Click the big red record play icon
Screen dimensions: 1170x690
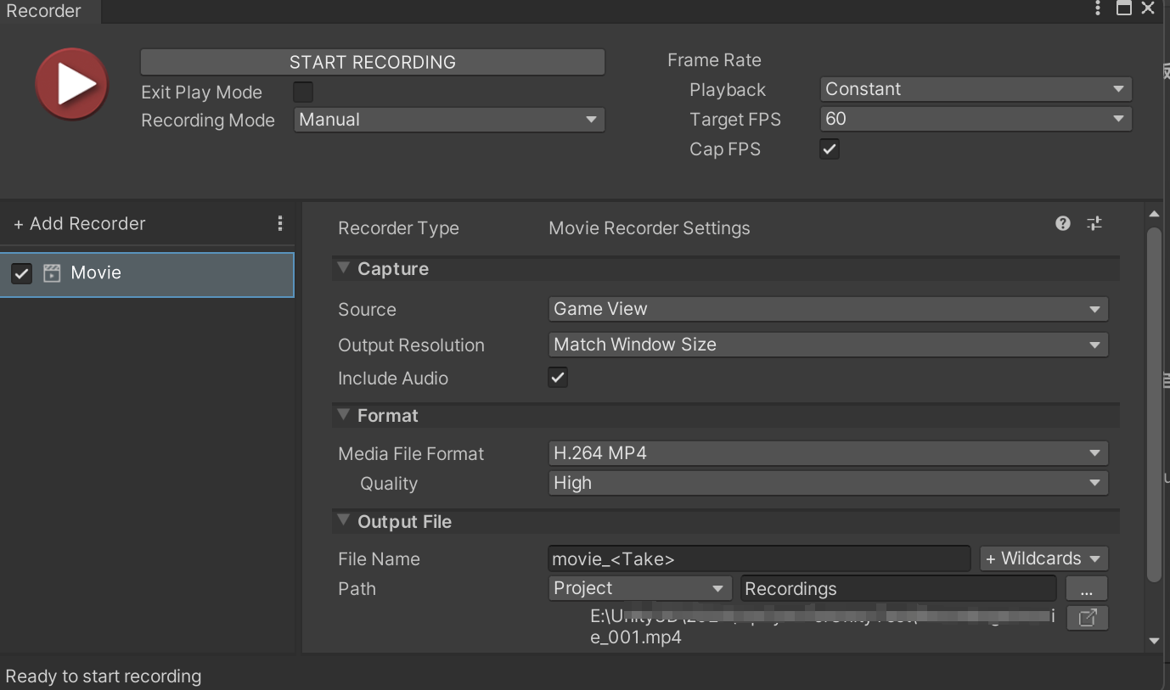(71, 84)
